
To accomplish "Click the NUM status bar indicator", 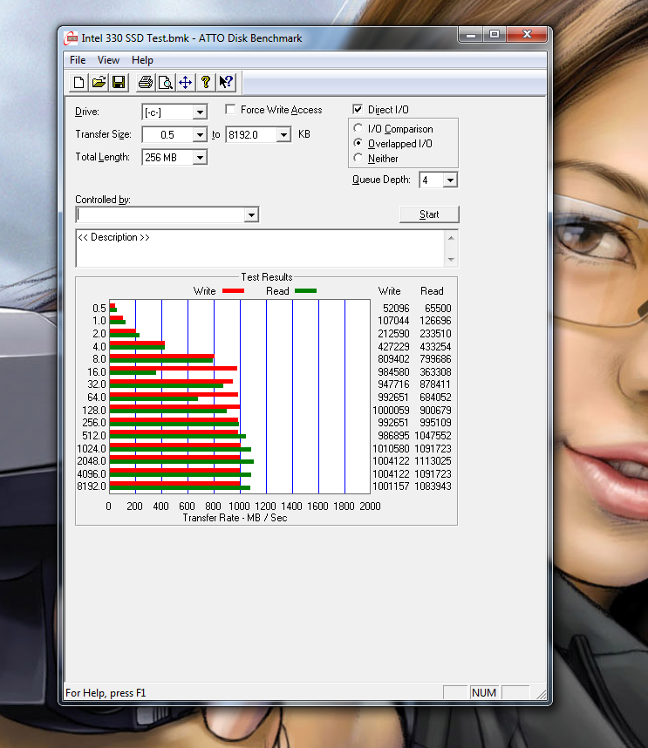I will coord(484,693).
